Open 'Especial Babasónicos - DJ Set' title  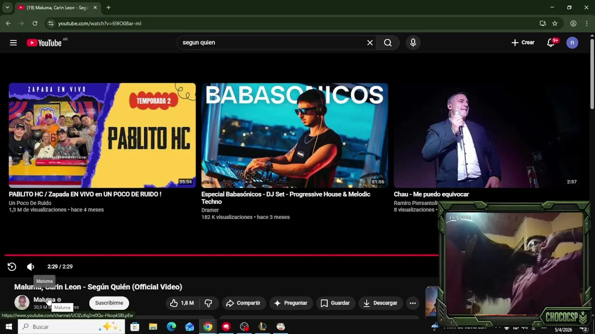pyautogui.click(x=286, y=198)
